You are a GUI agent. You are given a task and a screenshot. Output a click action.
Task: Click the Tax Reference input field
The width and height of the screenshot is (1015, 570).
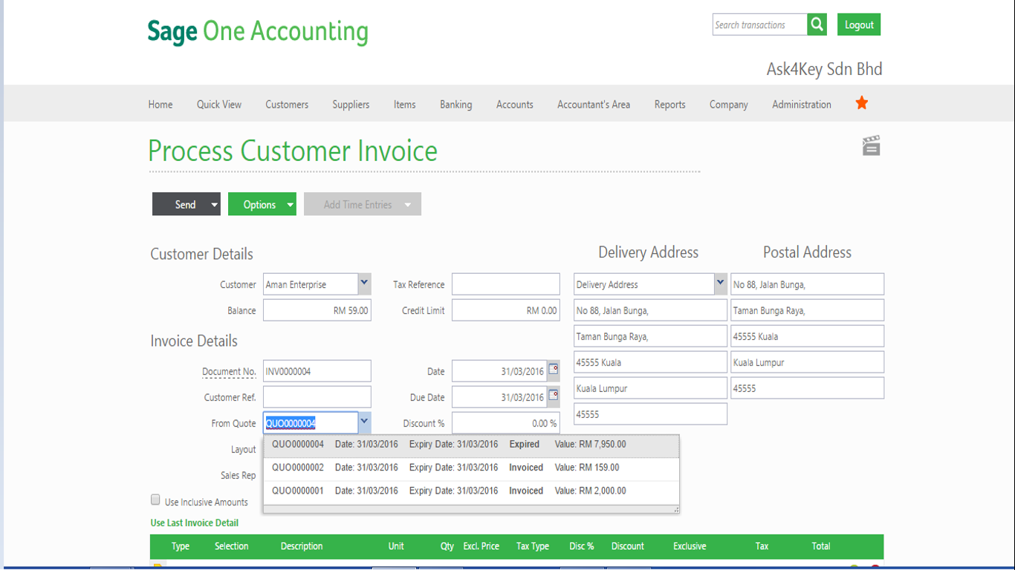506,284
